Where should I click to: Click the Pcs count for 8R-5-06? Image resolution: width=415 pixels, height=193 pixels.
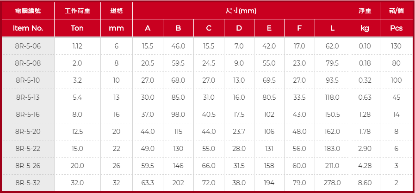396,46
